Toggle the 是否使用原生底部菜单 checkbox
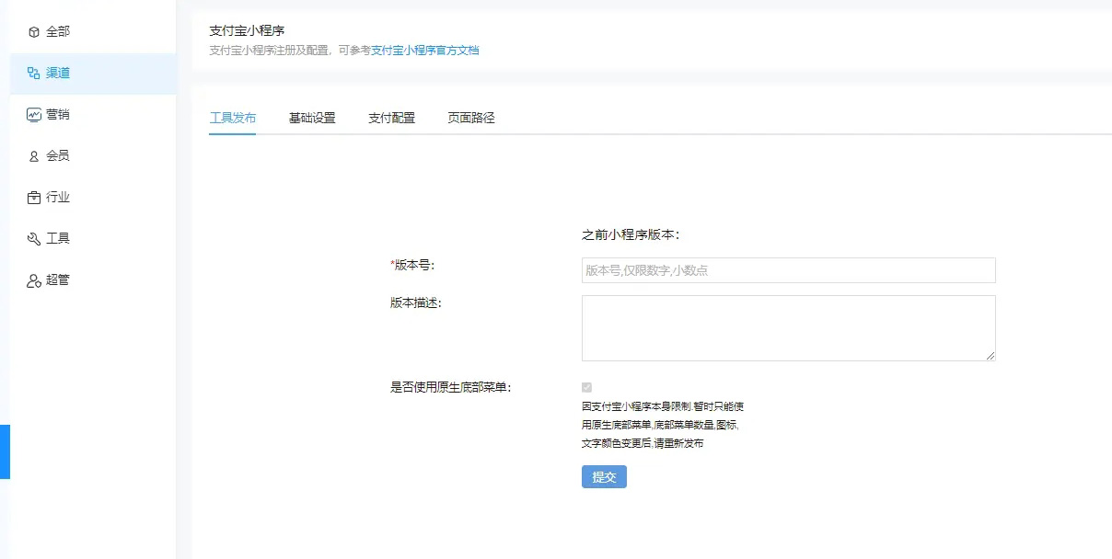This screenshot has height=559, width=1112. pos(587,388)
